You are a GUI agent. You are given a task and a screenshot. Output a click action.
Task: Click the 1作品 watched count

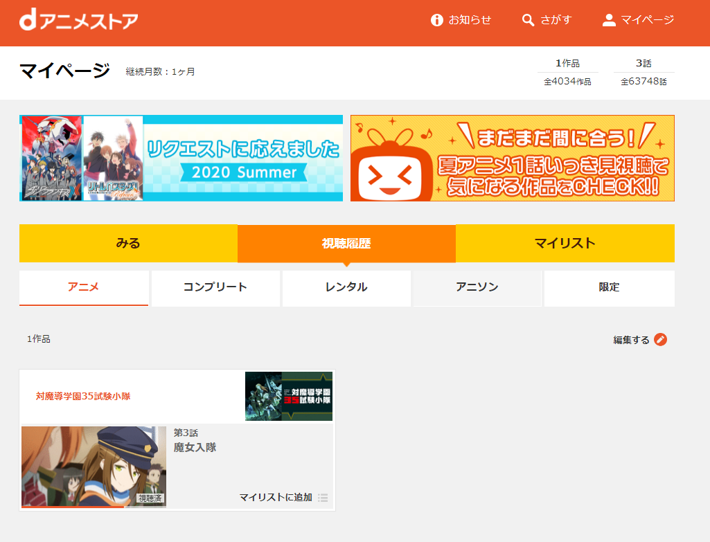click(567, 64)
